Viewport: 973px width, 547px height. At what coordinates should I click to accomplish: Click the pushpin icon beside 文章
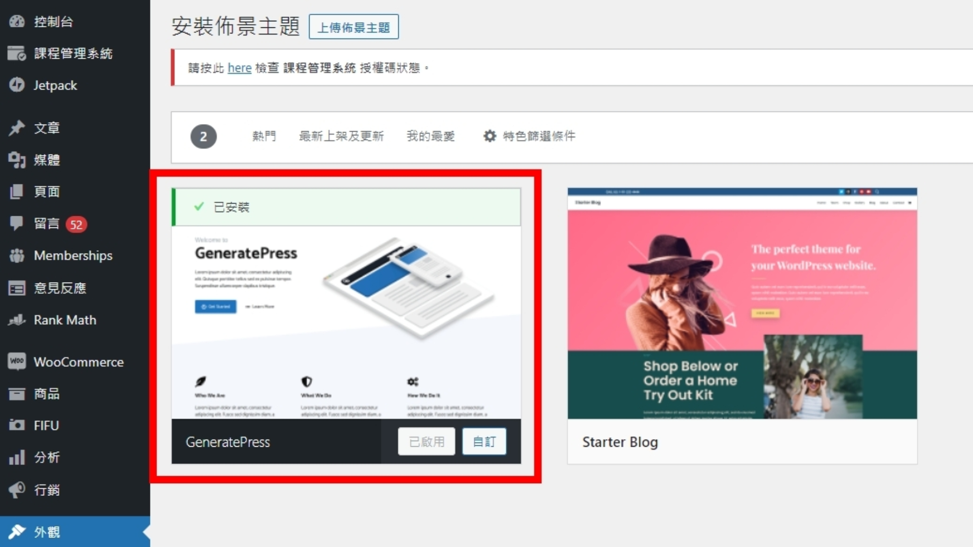(17, 128)
